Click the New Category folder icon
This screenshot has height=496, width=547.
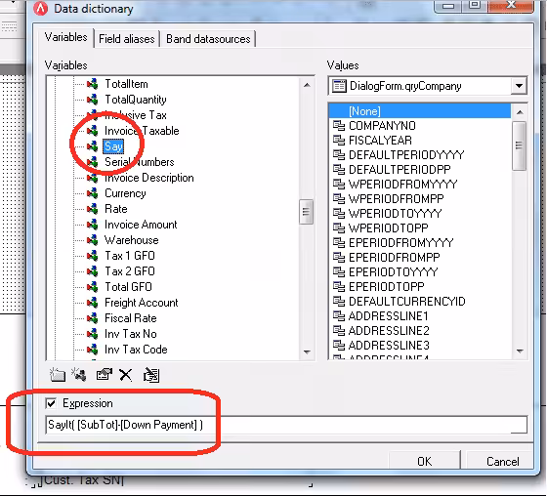pyautogui.click(x=58, y=375)
